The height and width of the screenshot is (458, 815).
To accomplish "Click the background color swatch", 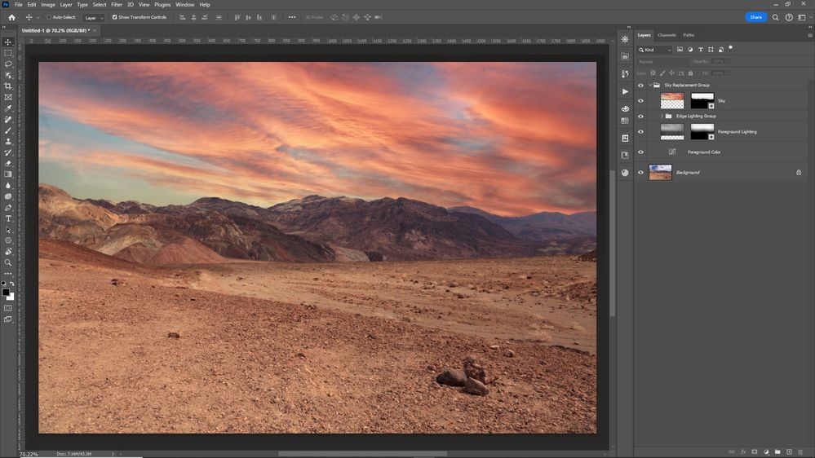I will [x=11, y=297].
